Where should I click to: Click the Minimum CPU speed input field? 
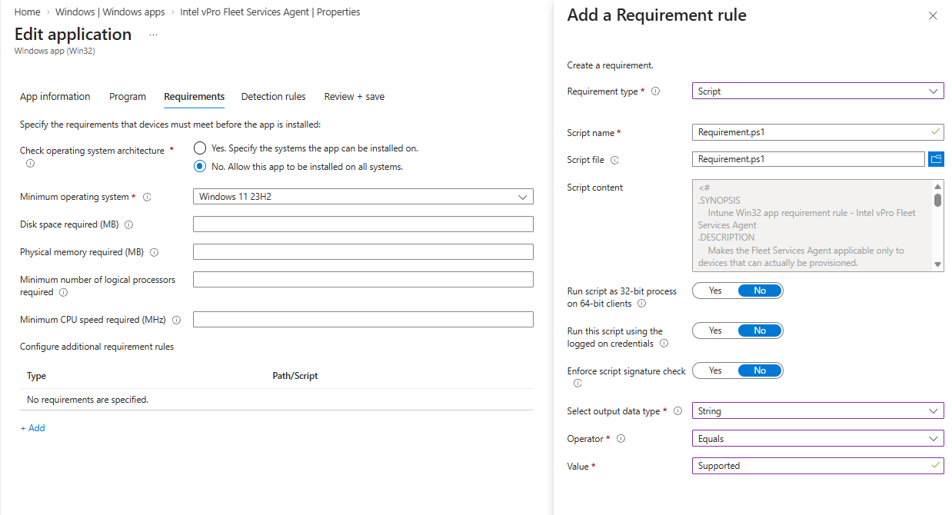pos(363,320)
